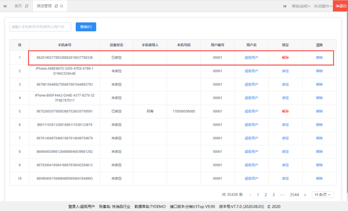348x211 pixels.
Task: Click 绑定 in row 6
Action: click(285, 125)
